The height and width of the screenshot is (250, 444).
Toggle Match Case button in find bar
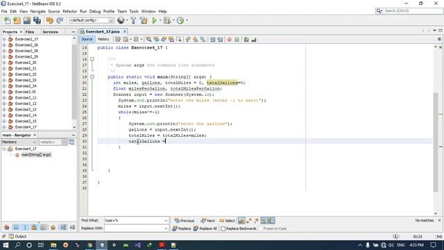pos(241,221)
